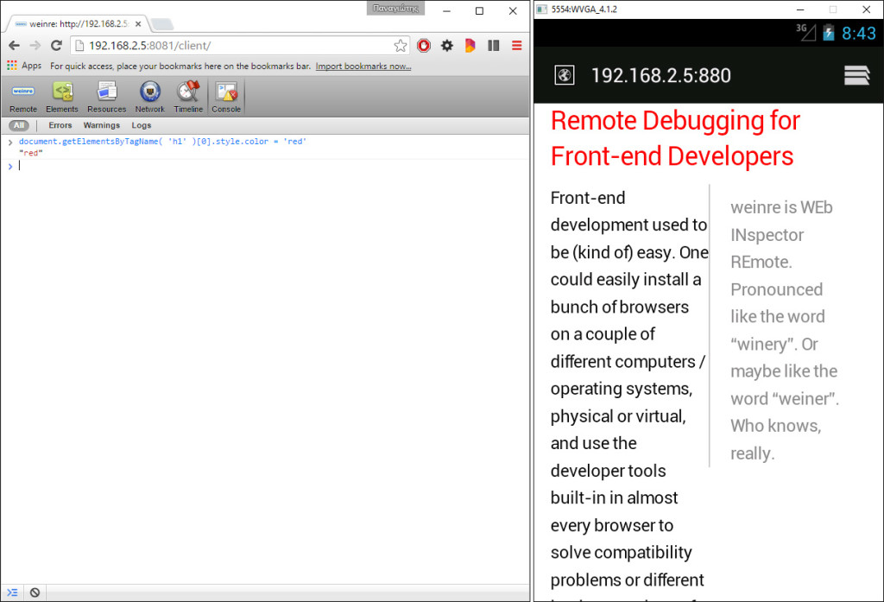Tap the battery icon on emulator status bar
The width and height of the screenshot is (884, 602).
[x=828, y=32]
